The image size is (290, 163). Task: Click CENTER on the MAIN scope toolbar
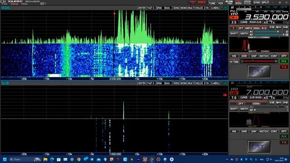141,8
